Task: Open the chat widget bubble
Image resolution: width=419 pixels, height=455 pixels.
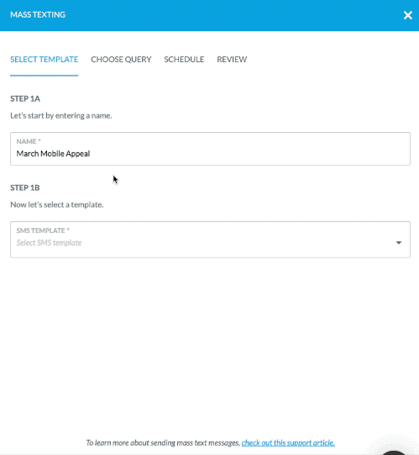Action: pos(394,452)
